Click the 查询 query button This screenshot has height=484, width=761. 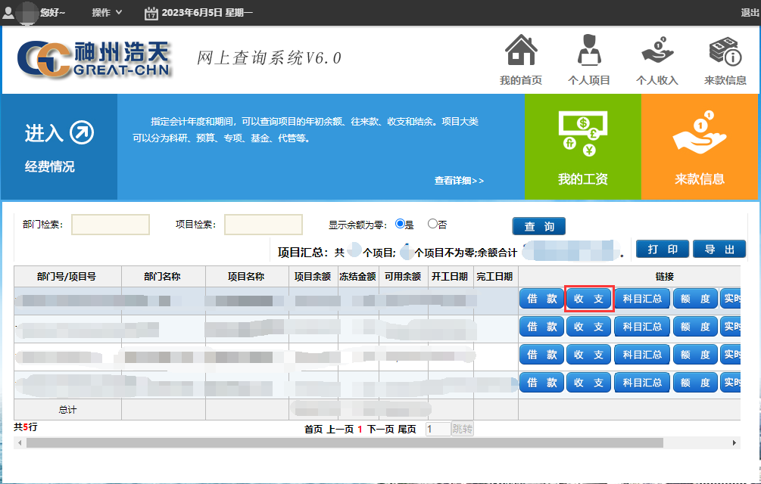tap(538, 225)
